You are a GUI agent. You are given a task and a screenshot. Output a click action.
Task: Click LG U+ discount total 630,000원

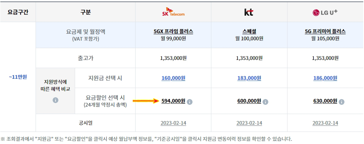325,101
